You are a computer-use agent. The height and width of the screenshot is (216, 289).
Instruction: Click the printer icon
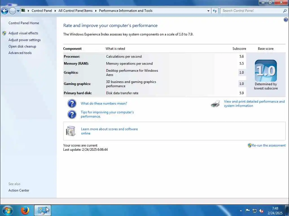215,104
